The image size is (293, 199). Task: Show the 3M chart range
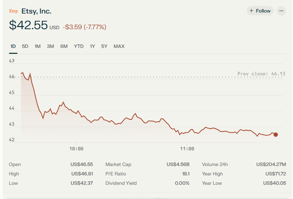(50, 46)
